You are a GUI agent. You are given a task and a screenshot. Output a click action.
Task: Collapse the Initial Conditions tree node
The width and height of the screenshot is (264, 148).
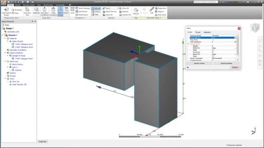[5, 53]
